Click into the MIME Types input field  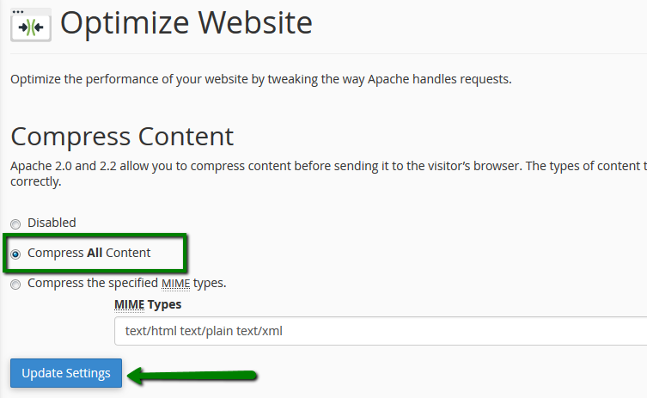click(380, 331)
